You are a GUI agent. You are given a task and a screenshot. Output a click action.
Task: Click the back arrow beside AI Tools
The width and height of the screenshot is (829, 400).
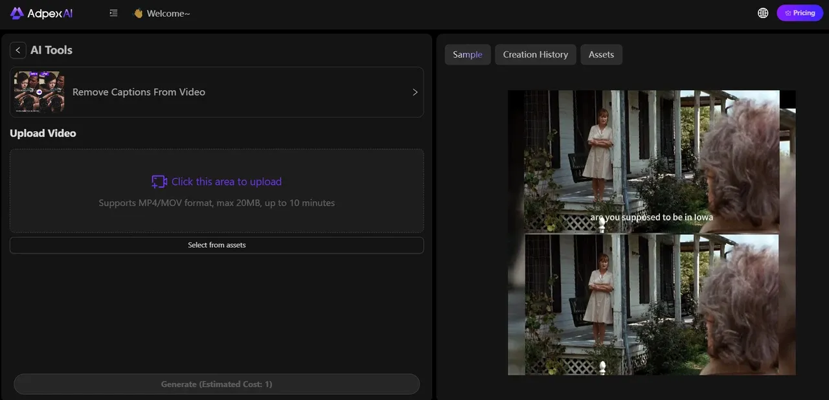pos(17,50)
